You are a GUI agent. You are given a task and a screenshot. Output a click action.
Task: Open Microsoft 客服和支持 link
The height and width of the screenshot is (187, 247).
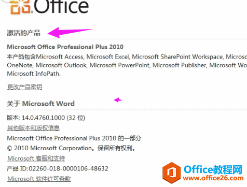pos(36,159)
